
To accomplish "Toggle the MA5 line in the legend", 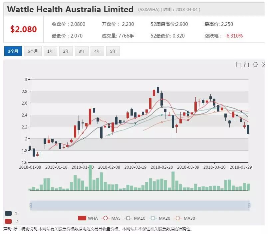I will pyautogui.click(x=111, y=218).
